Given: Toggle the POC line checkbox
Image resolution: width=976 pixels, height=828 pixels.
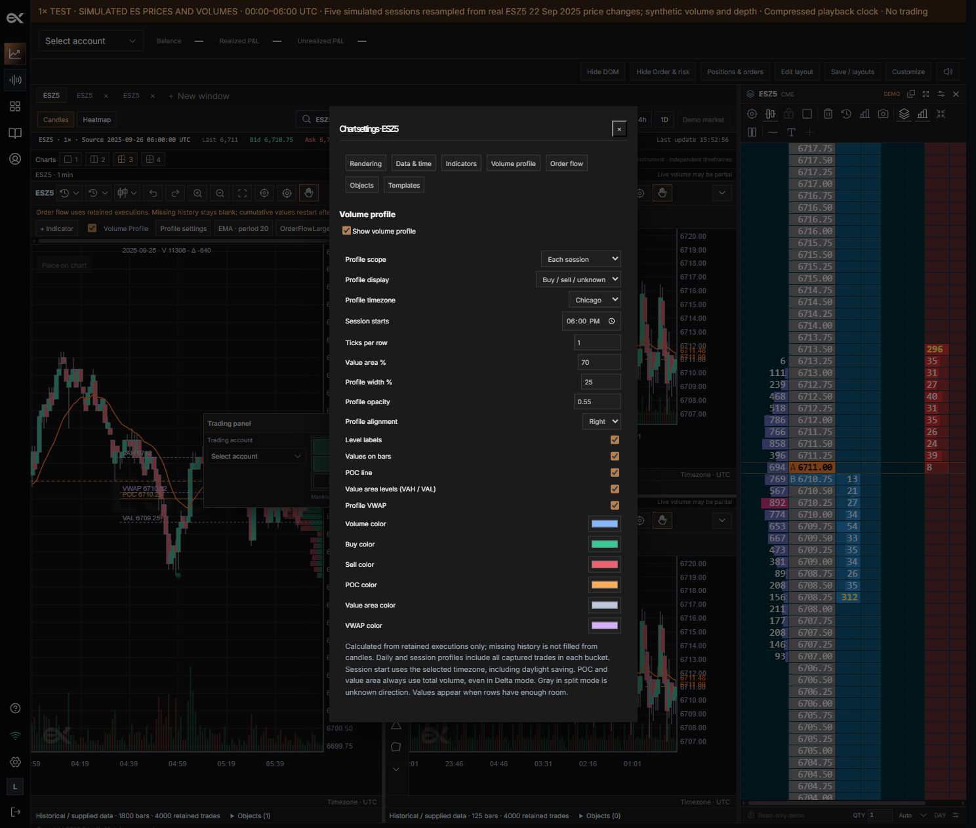Looking at the screenshot, I should click(x=615, y=472).
